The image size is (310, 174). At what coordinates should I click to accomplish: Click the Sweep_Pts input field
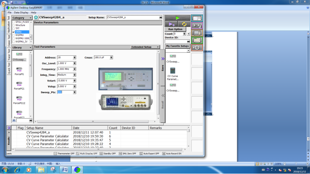(65, 92)
